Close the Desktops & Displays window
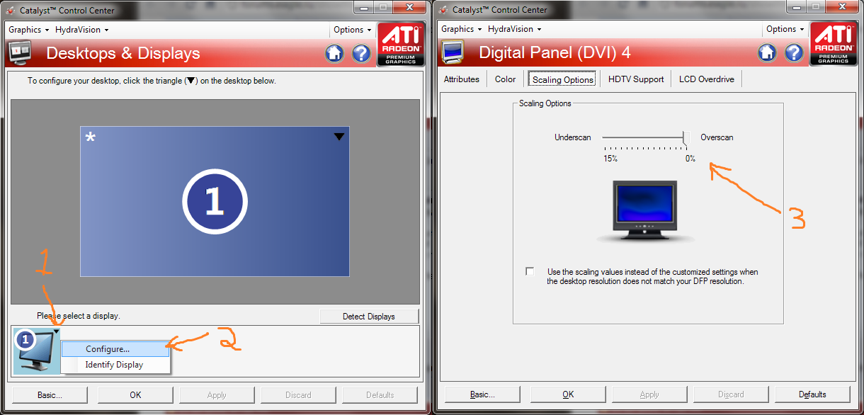Image resolution: width=864 pixels, height=415 pixels. 411,8
